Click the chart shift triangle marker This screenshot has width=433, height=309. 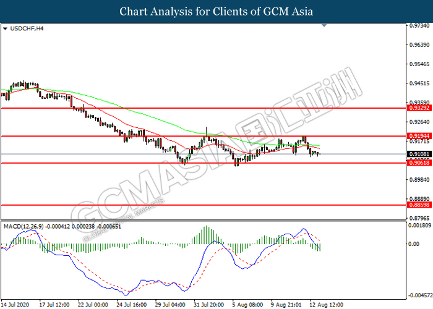click(324, 25)
